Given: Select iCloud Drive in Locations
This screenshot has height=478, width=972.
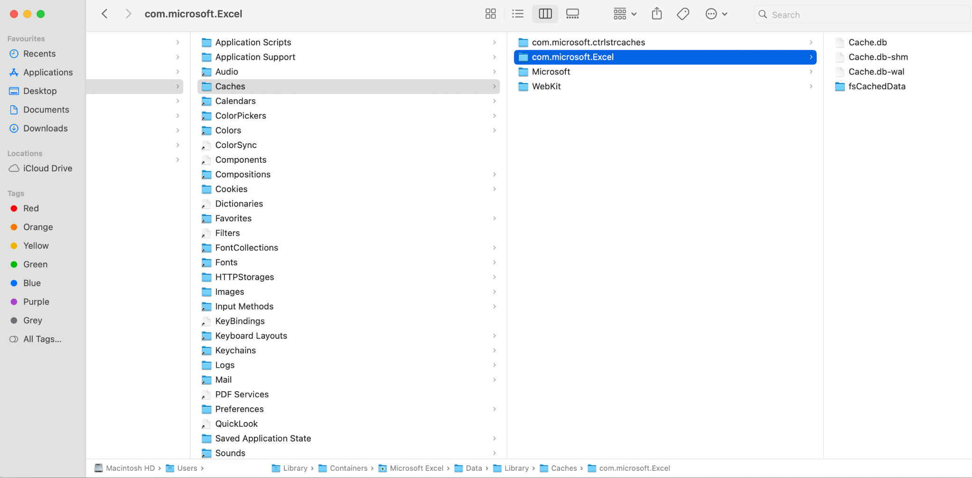Looking at the screenshot, I should [x=47, y=168].
